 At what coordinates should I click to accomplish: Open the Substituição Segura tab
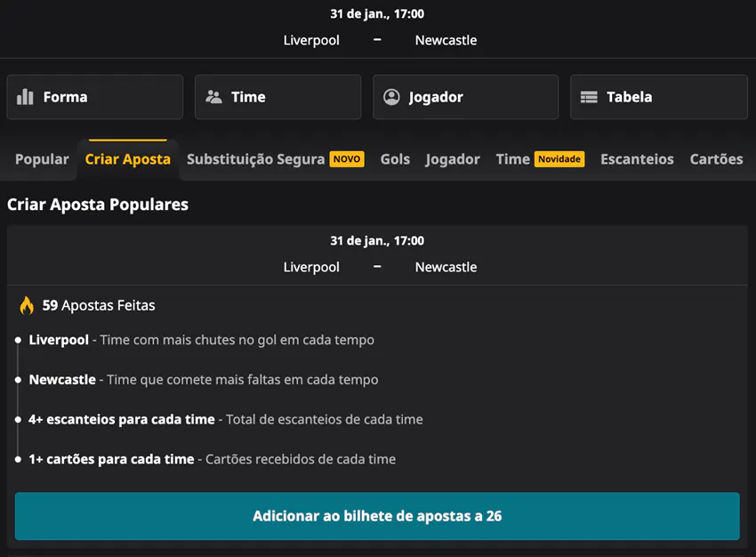pyautogui.click(x=255, y=159)
